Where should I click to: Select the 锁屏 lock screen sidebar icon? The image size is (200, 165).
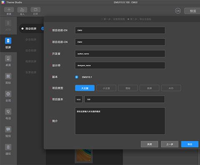pyautogui.click(x=8, y=41)
